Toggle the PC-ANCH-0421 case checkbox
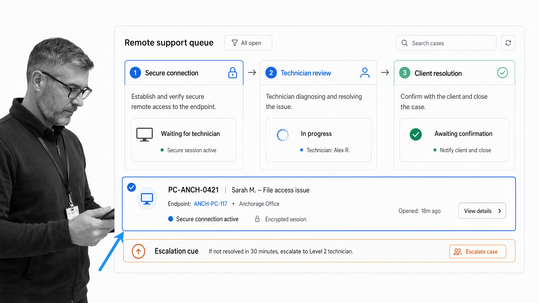The width and height of the screenshot is (539, 303). (x=131, y=187)
